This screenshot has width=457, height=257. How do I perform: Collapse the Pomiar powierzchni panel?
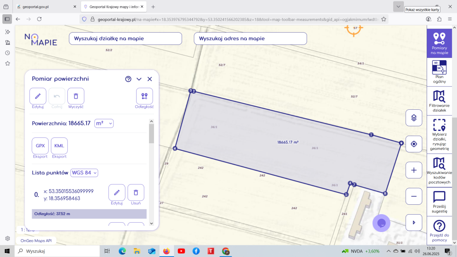(139, 79)
